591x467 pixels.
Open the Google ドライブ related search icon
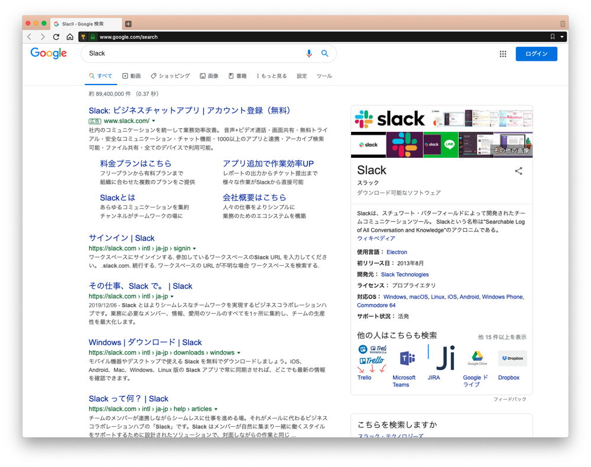tap(478, 358)
